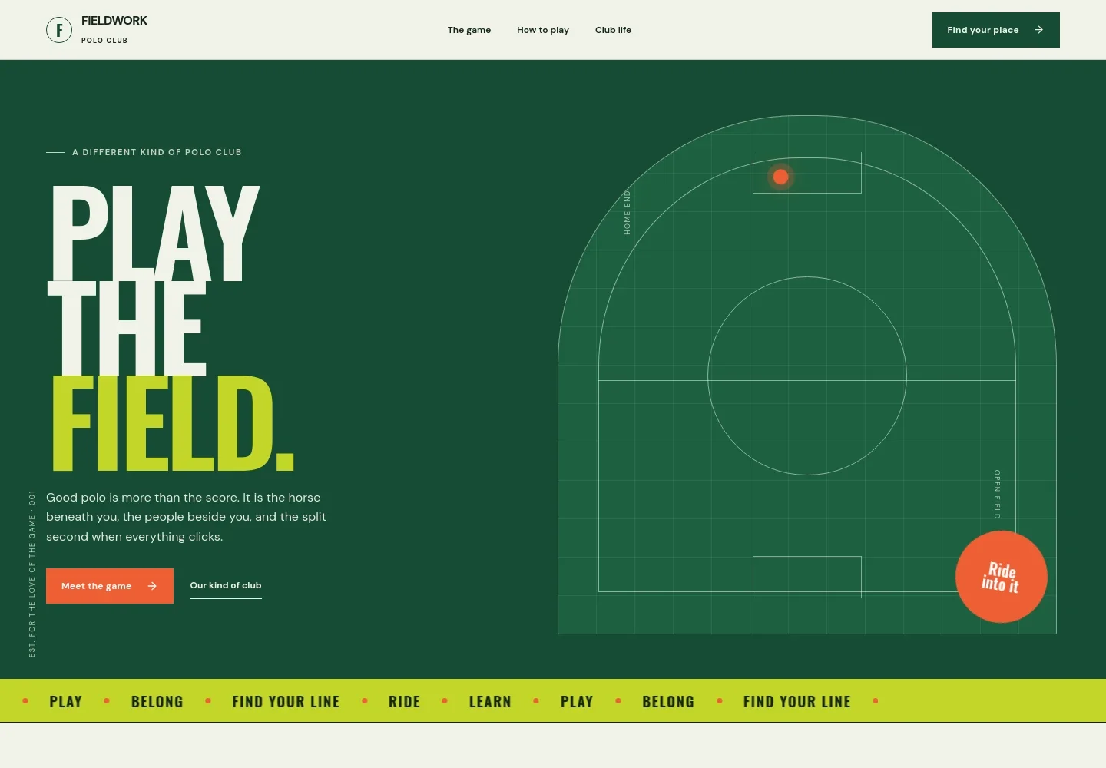
Task: Click the Good polo is more paragraph
Action: [187, 517]
